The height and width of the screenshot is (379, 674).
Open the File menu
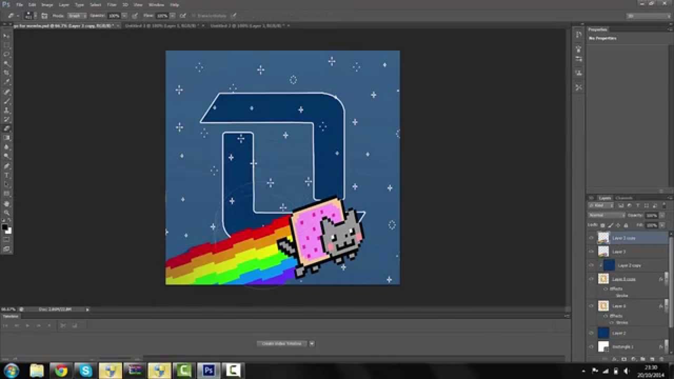click(x=20, y=5)
